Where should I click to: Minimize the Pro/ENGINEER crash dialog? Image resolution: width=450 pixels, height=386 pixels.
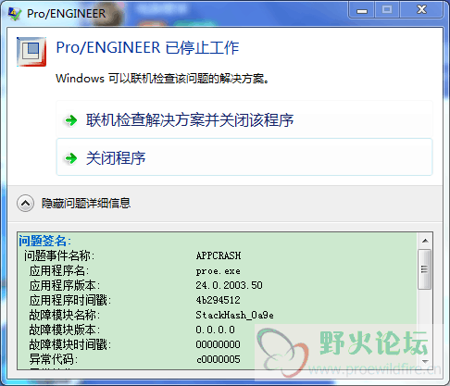pos(362,11)
